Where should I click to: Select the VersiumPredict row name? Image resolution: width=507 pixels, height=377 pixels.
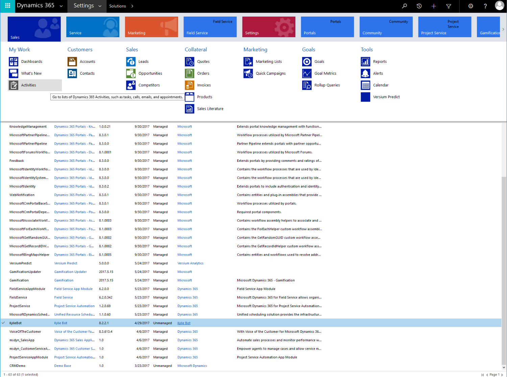[x=20, y=263]
